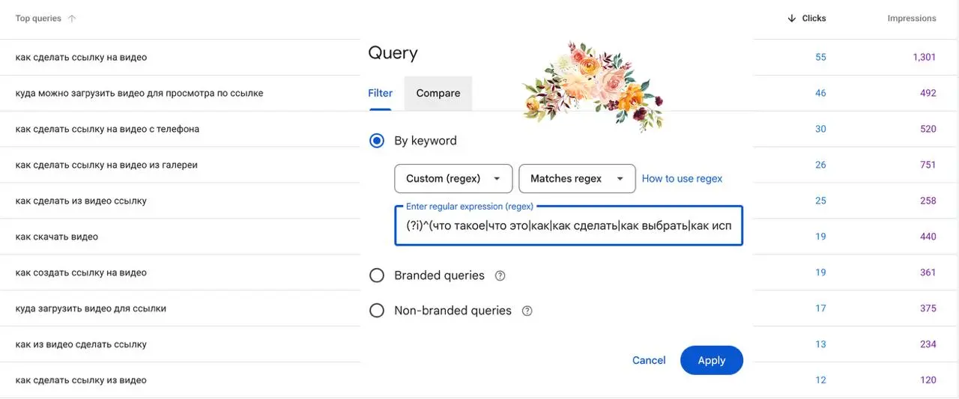Open Non-branded queries help icon
Screen dimensions: 959x399
point(527,311)
